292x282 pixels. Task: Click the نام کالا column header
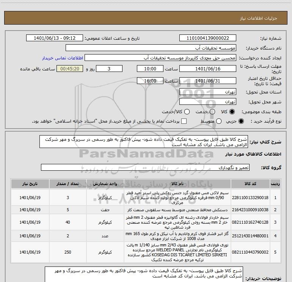[177, 184]
